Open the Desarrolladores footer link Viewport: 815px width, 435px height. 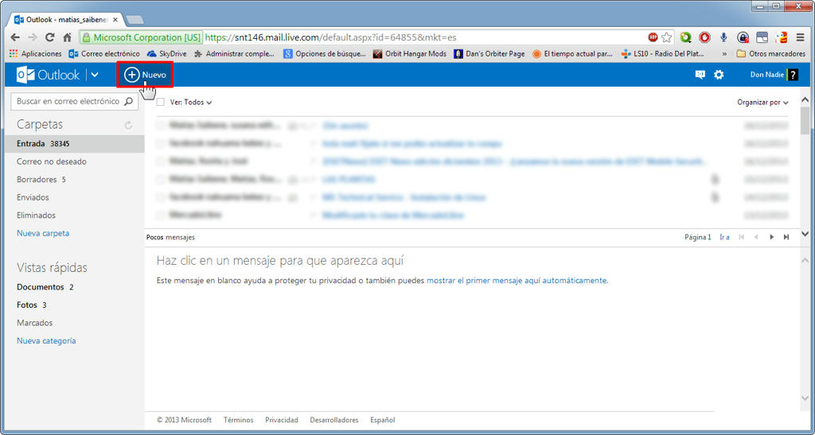[334, 420]
